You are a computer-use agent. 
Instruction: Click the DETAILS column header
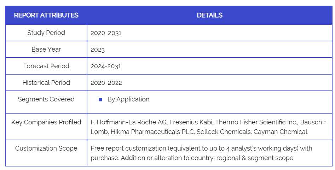[209, 15]
